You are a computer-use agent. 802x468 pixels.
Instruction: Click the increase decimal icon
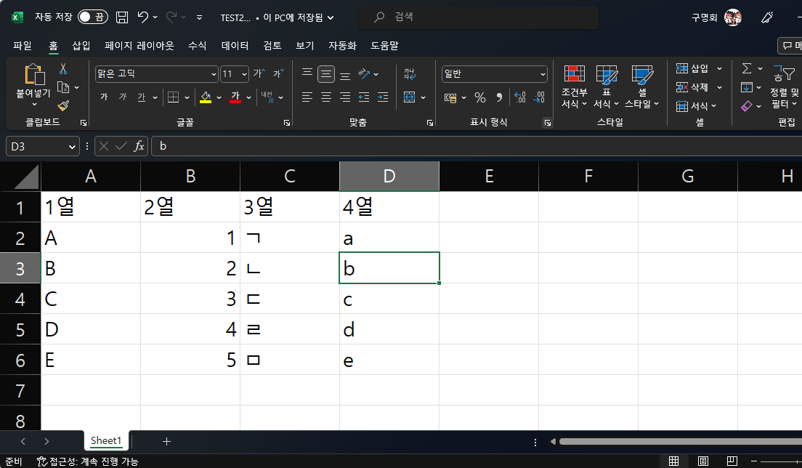tap(519, 97)
